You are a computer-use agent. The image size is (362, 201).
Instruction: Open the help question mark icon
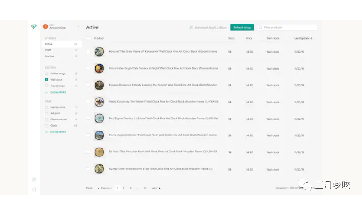point(34,180)
